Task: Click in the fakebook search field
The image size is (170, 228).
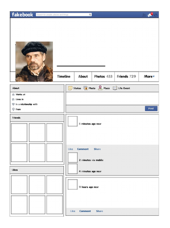Action: [63, 15]
